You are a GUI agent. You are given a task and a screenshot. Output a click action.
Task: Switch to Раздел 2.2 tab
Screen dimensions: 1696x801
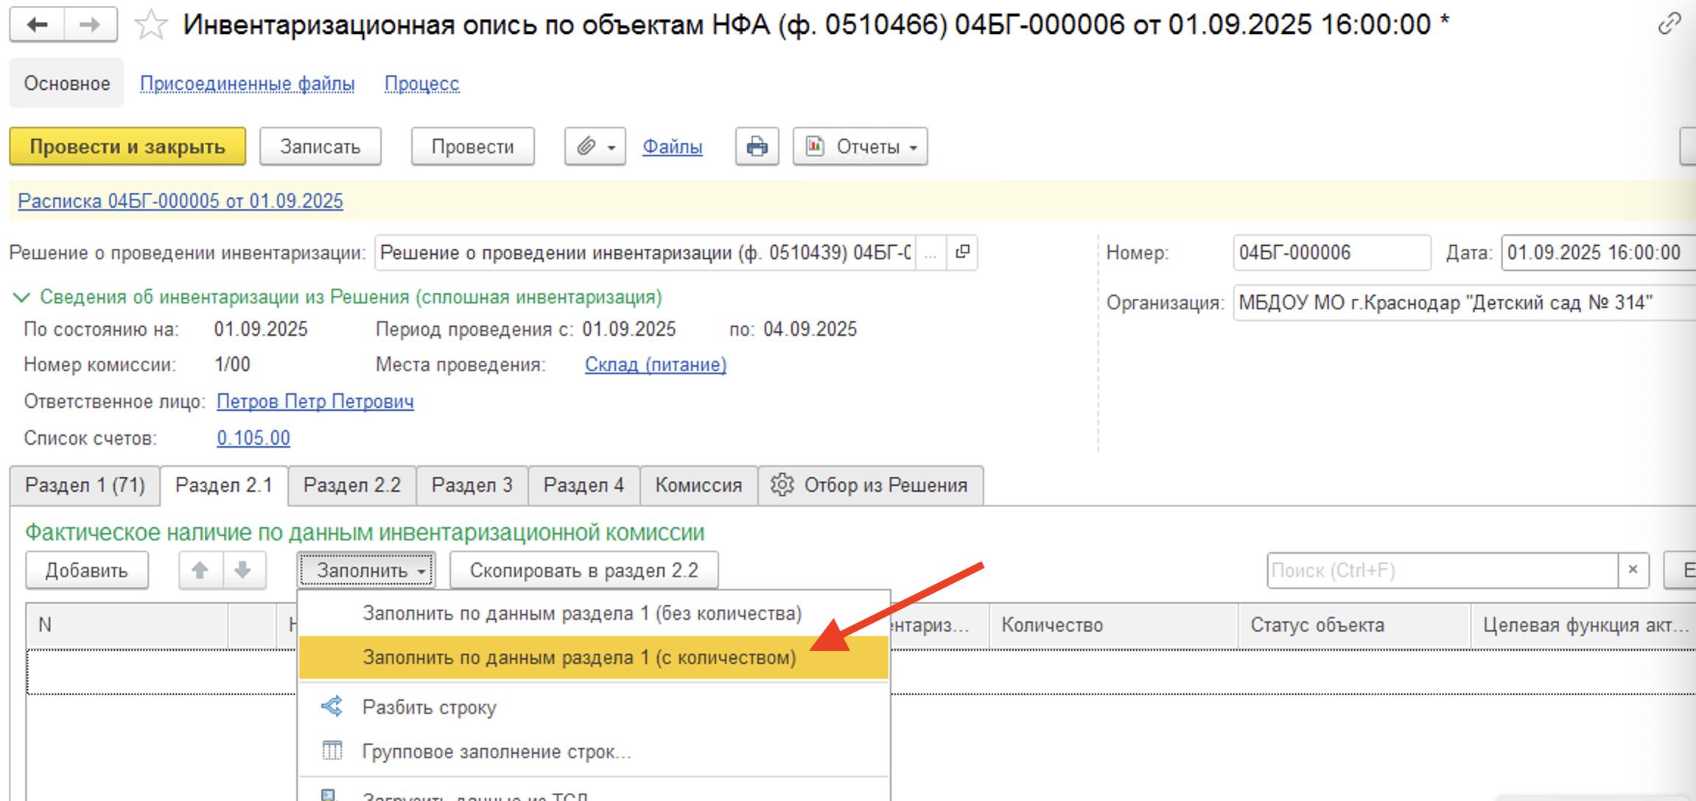[352, 486]
